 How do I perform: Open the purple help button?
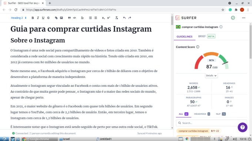(x=242, y=127)
